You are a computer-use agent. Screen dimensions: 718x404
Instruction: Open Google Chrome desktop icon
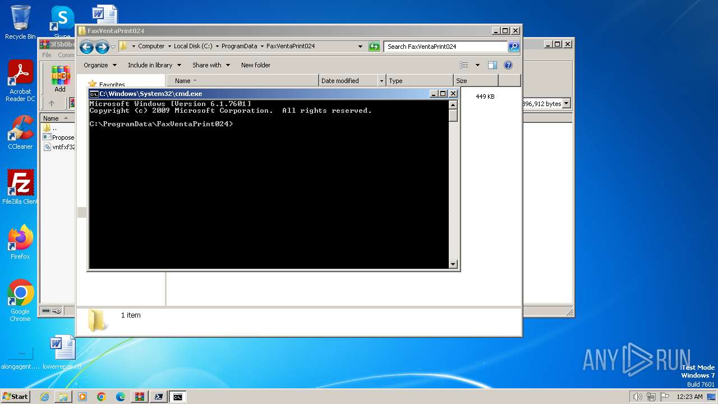coord(20,301)
